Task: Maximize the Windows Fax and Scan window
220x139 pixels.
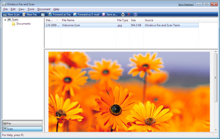Action: (206, 4)
